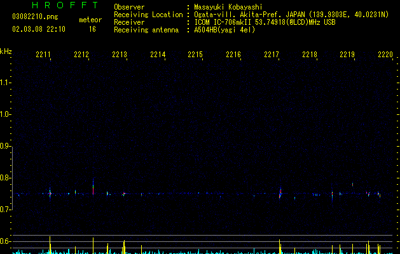Click time marker 2216
The height and width of the screenshot is (254, 400).
point(233,54)
